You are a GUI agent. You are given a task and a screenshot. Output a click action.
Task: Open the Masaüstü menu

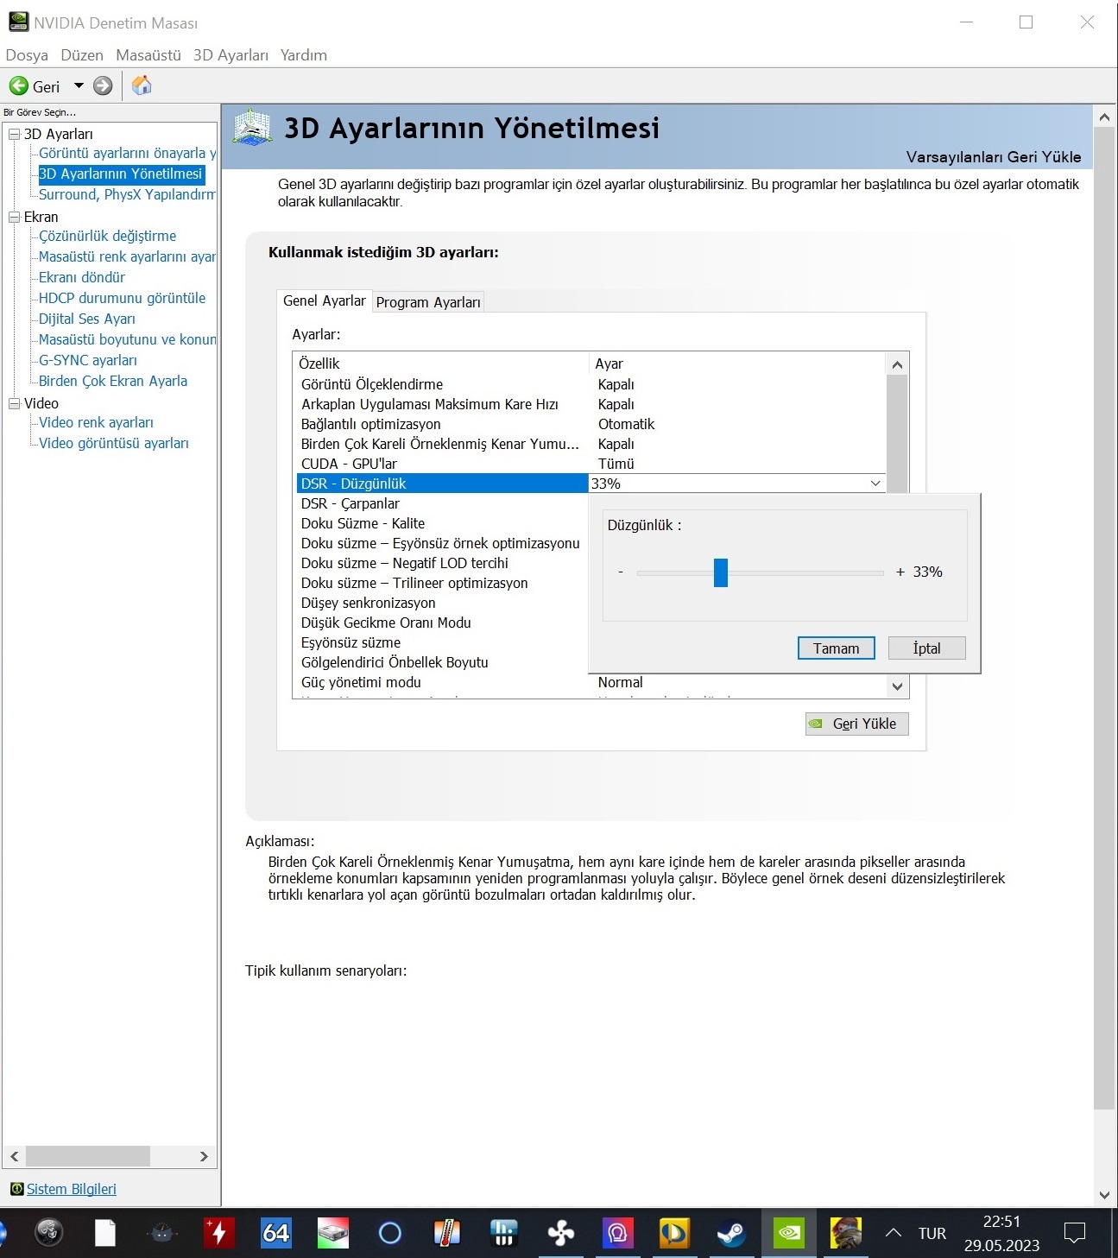tap(148, 55)
